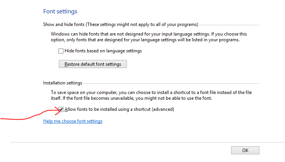Click the 'Windows can hide fonts' description line
285x162 pixels.
coord(149,34)
